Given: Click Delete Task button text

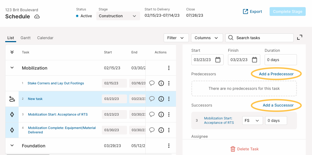Looking at the screenshot, I should [x=248, y=149].
